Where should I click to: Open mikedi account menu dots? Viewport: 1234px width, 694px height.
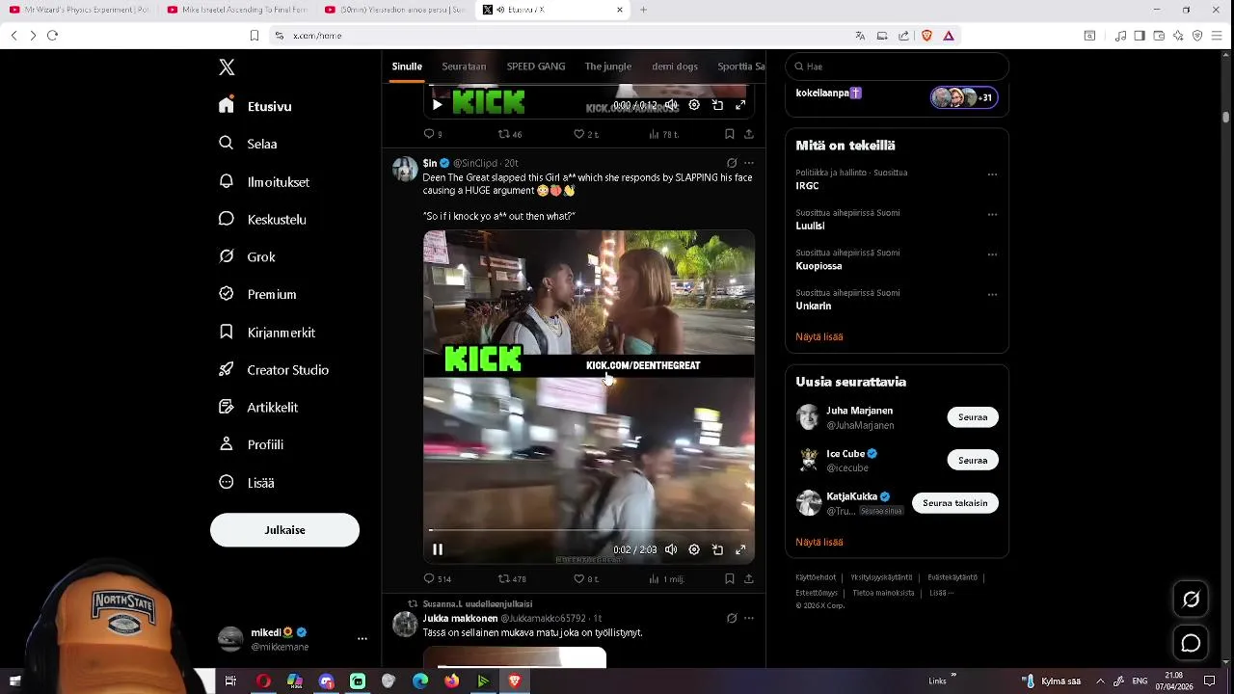[362, 639]
